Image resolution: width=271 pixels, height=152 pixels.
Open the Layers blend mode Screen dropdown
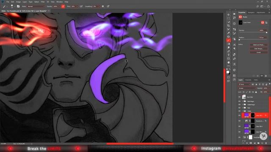pyautogui.click(x=247, y=88)
